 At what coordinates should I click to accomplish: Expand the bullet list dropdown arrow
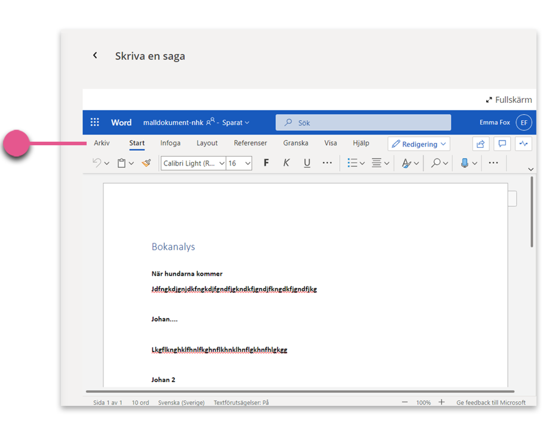[x=362, y=163]
